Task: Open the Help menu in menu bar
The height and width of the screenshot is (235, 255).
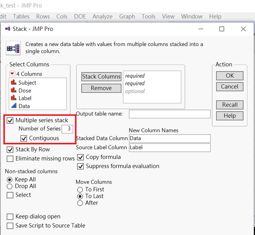Action: [x=215, y=16]
